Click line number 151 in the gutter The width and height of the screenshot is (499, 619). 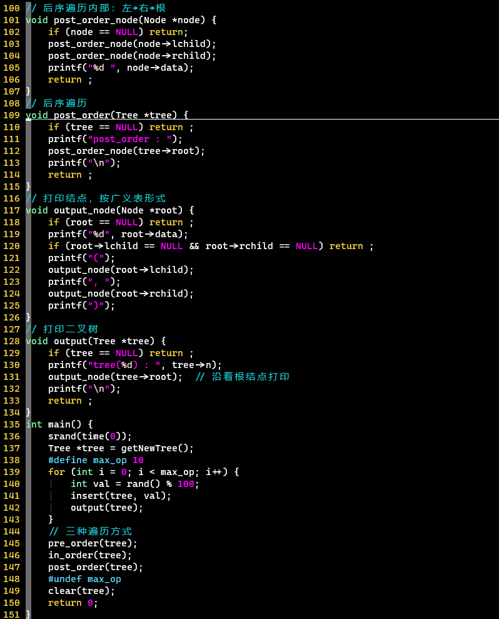click(x=11, y=614)
